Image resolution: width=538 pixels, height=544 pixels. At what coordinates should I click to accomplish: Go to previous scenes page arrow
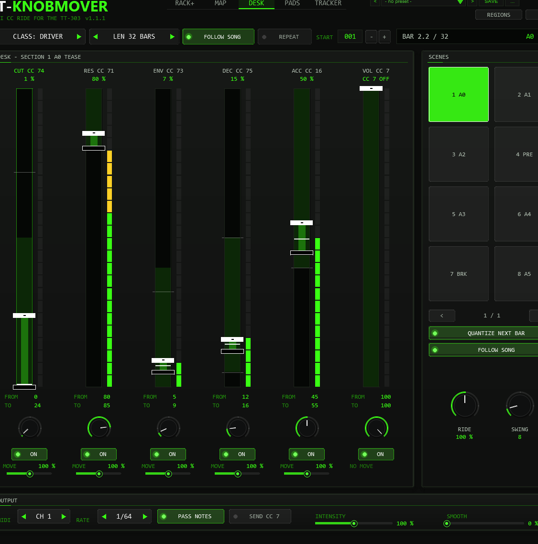(442, 316)
